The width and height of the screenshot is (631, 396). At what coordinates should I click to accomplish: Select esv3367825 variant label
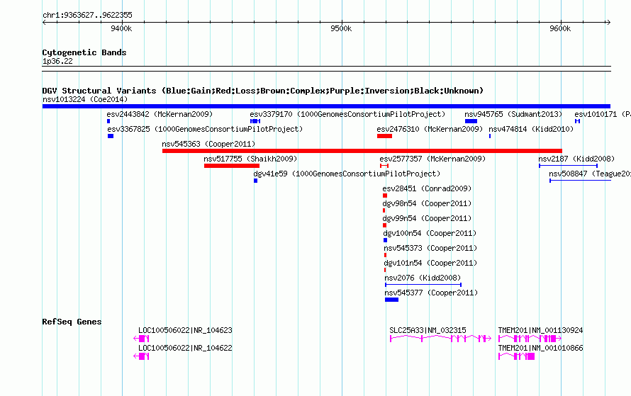point(205,129)
